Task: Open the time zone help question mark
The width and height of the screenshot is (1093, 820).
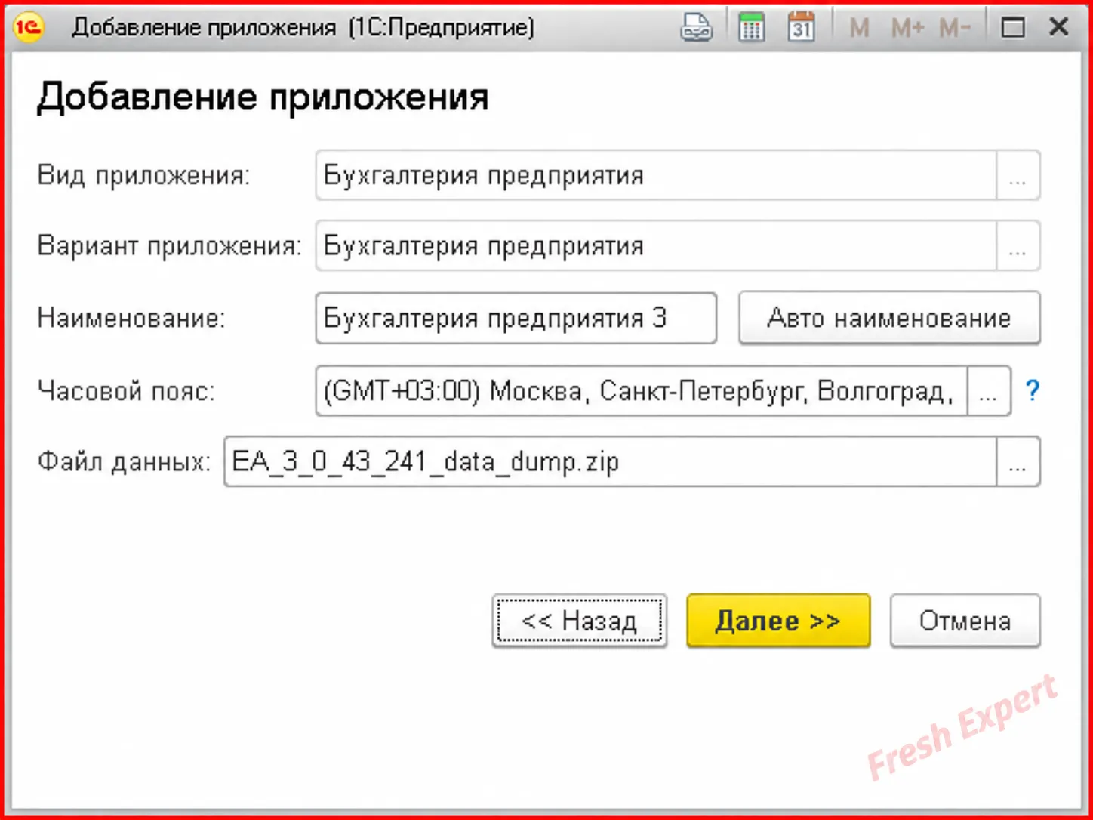Action: tap(1032, 390)
